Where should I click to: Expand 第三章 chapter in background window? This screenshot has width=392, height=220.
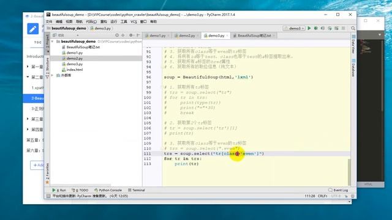point(28,119)
